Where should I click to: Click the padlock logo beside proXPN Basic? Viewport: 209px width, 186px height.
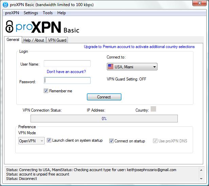[x=9, y=27]
